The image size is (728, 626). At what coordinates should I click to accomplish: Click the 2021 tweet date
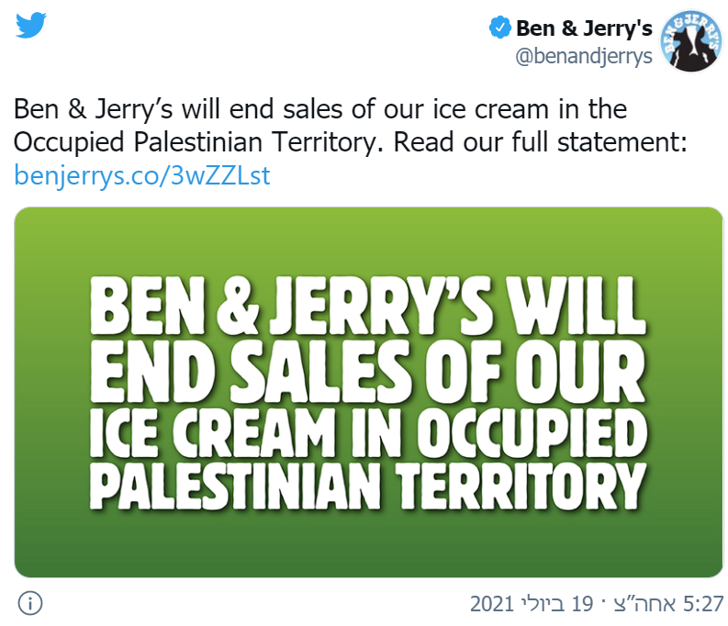[492, 604]
